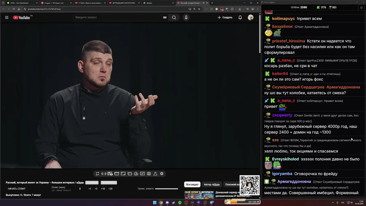Image resolution: width=366 pixels, height=206 pixels.
Task: Open the browser home page button
Action: (19, 9)
